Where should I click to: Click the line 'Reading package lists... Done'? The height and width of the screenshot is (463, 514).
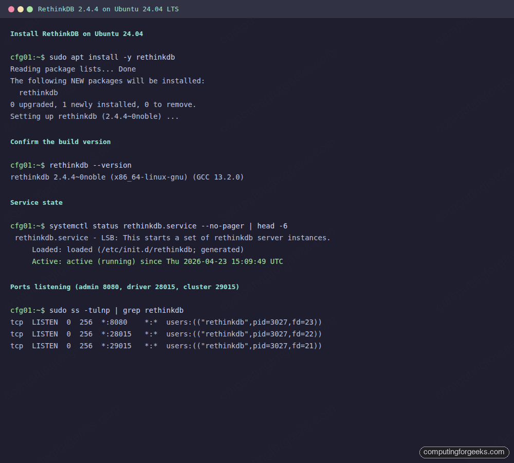pyautogui.click(x=73, y=69)
